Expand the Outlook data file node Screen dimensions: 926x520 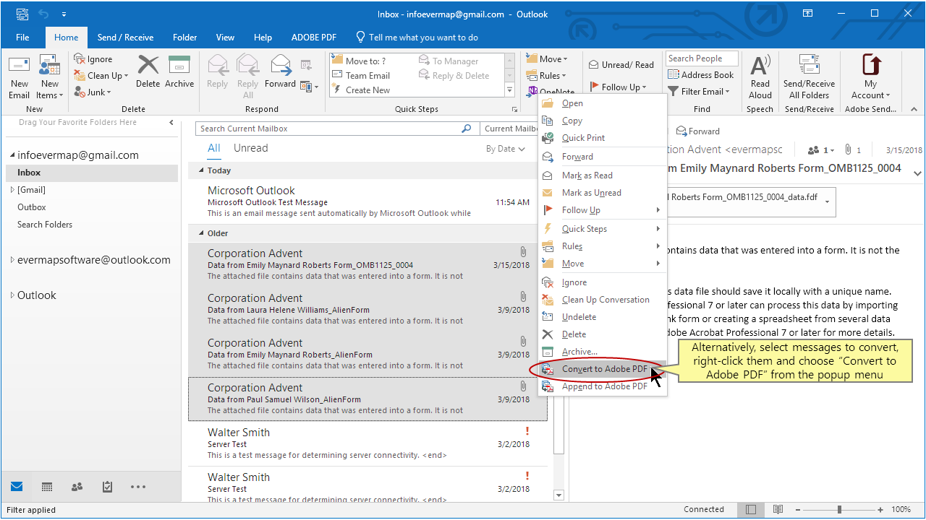click(x=12, y=295)
